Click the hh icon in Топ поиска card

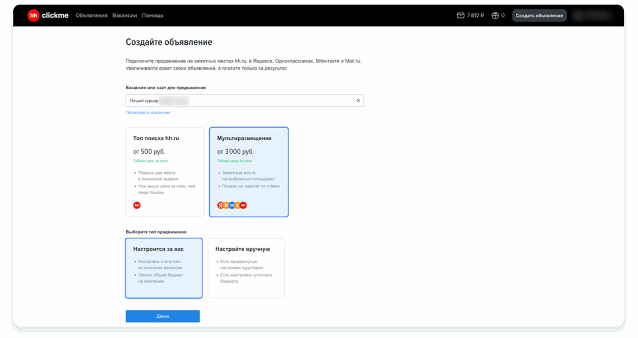click(x=137, y=205)
